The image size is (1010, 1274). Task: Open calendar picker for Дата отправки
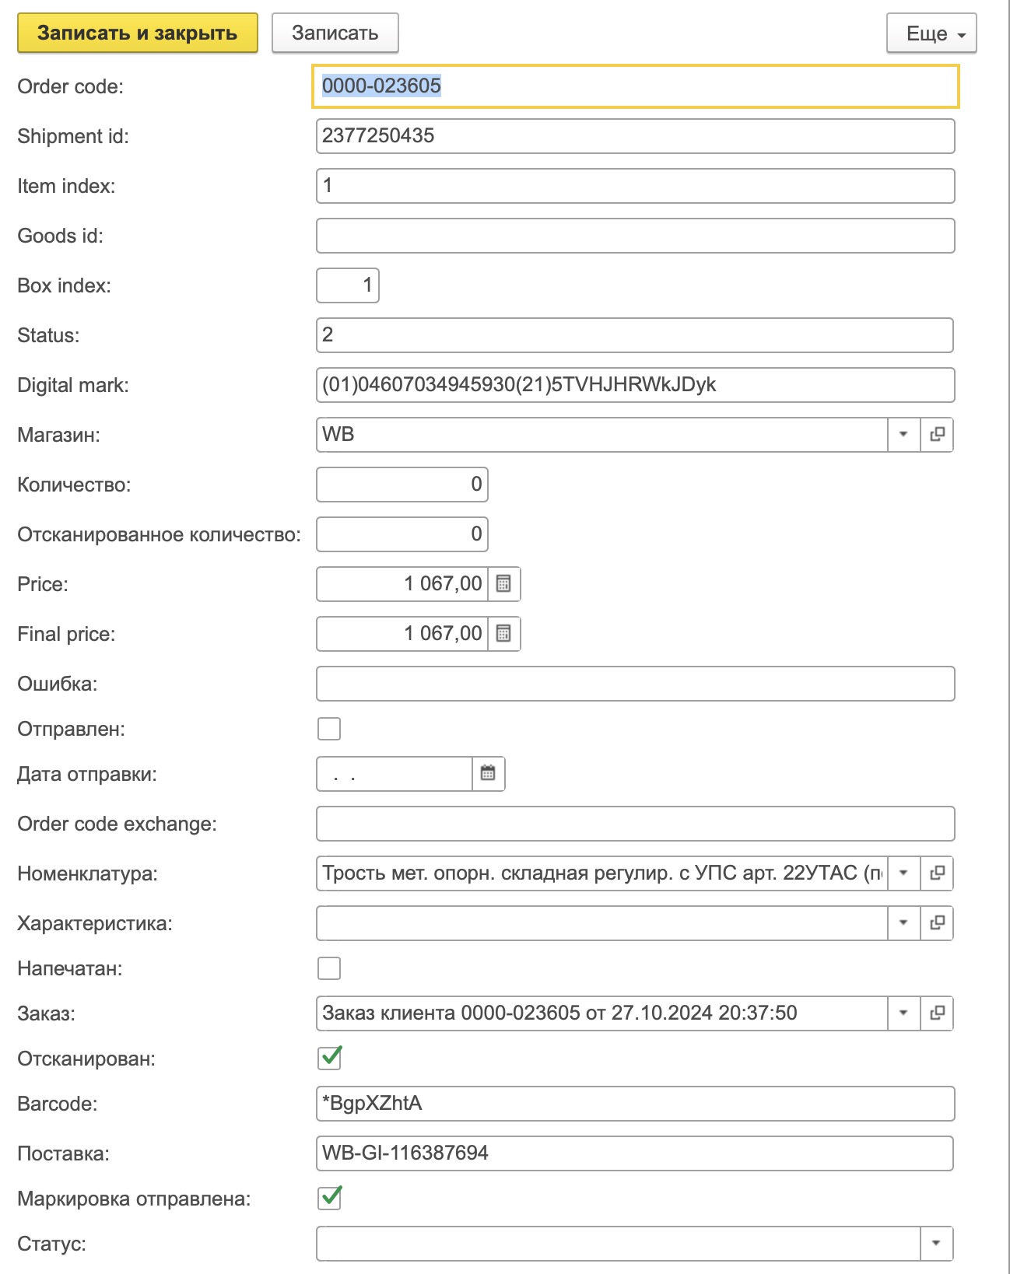click(x=488, y=774)
